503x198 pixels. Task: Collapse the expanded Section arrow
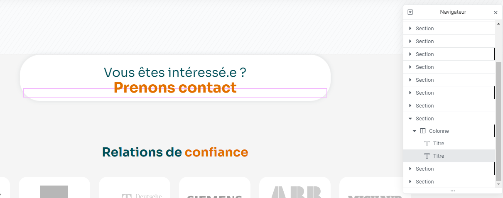pyautogui.click(x=410, y=118)
